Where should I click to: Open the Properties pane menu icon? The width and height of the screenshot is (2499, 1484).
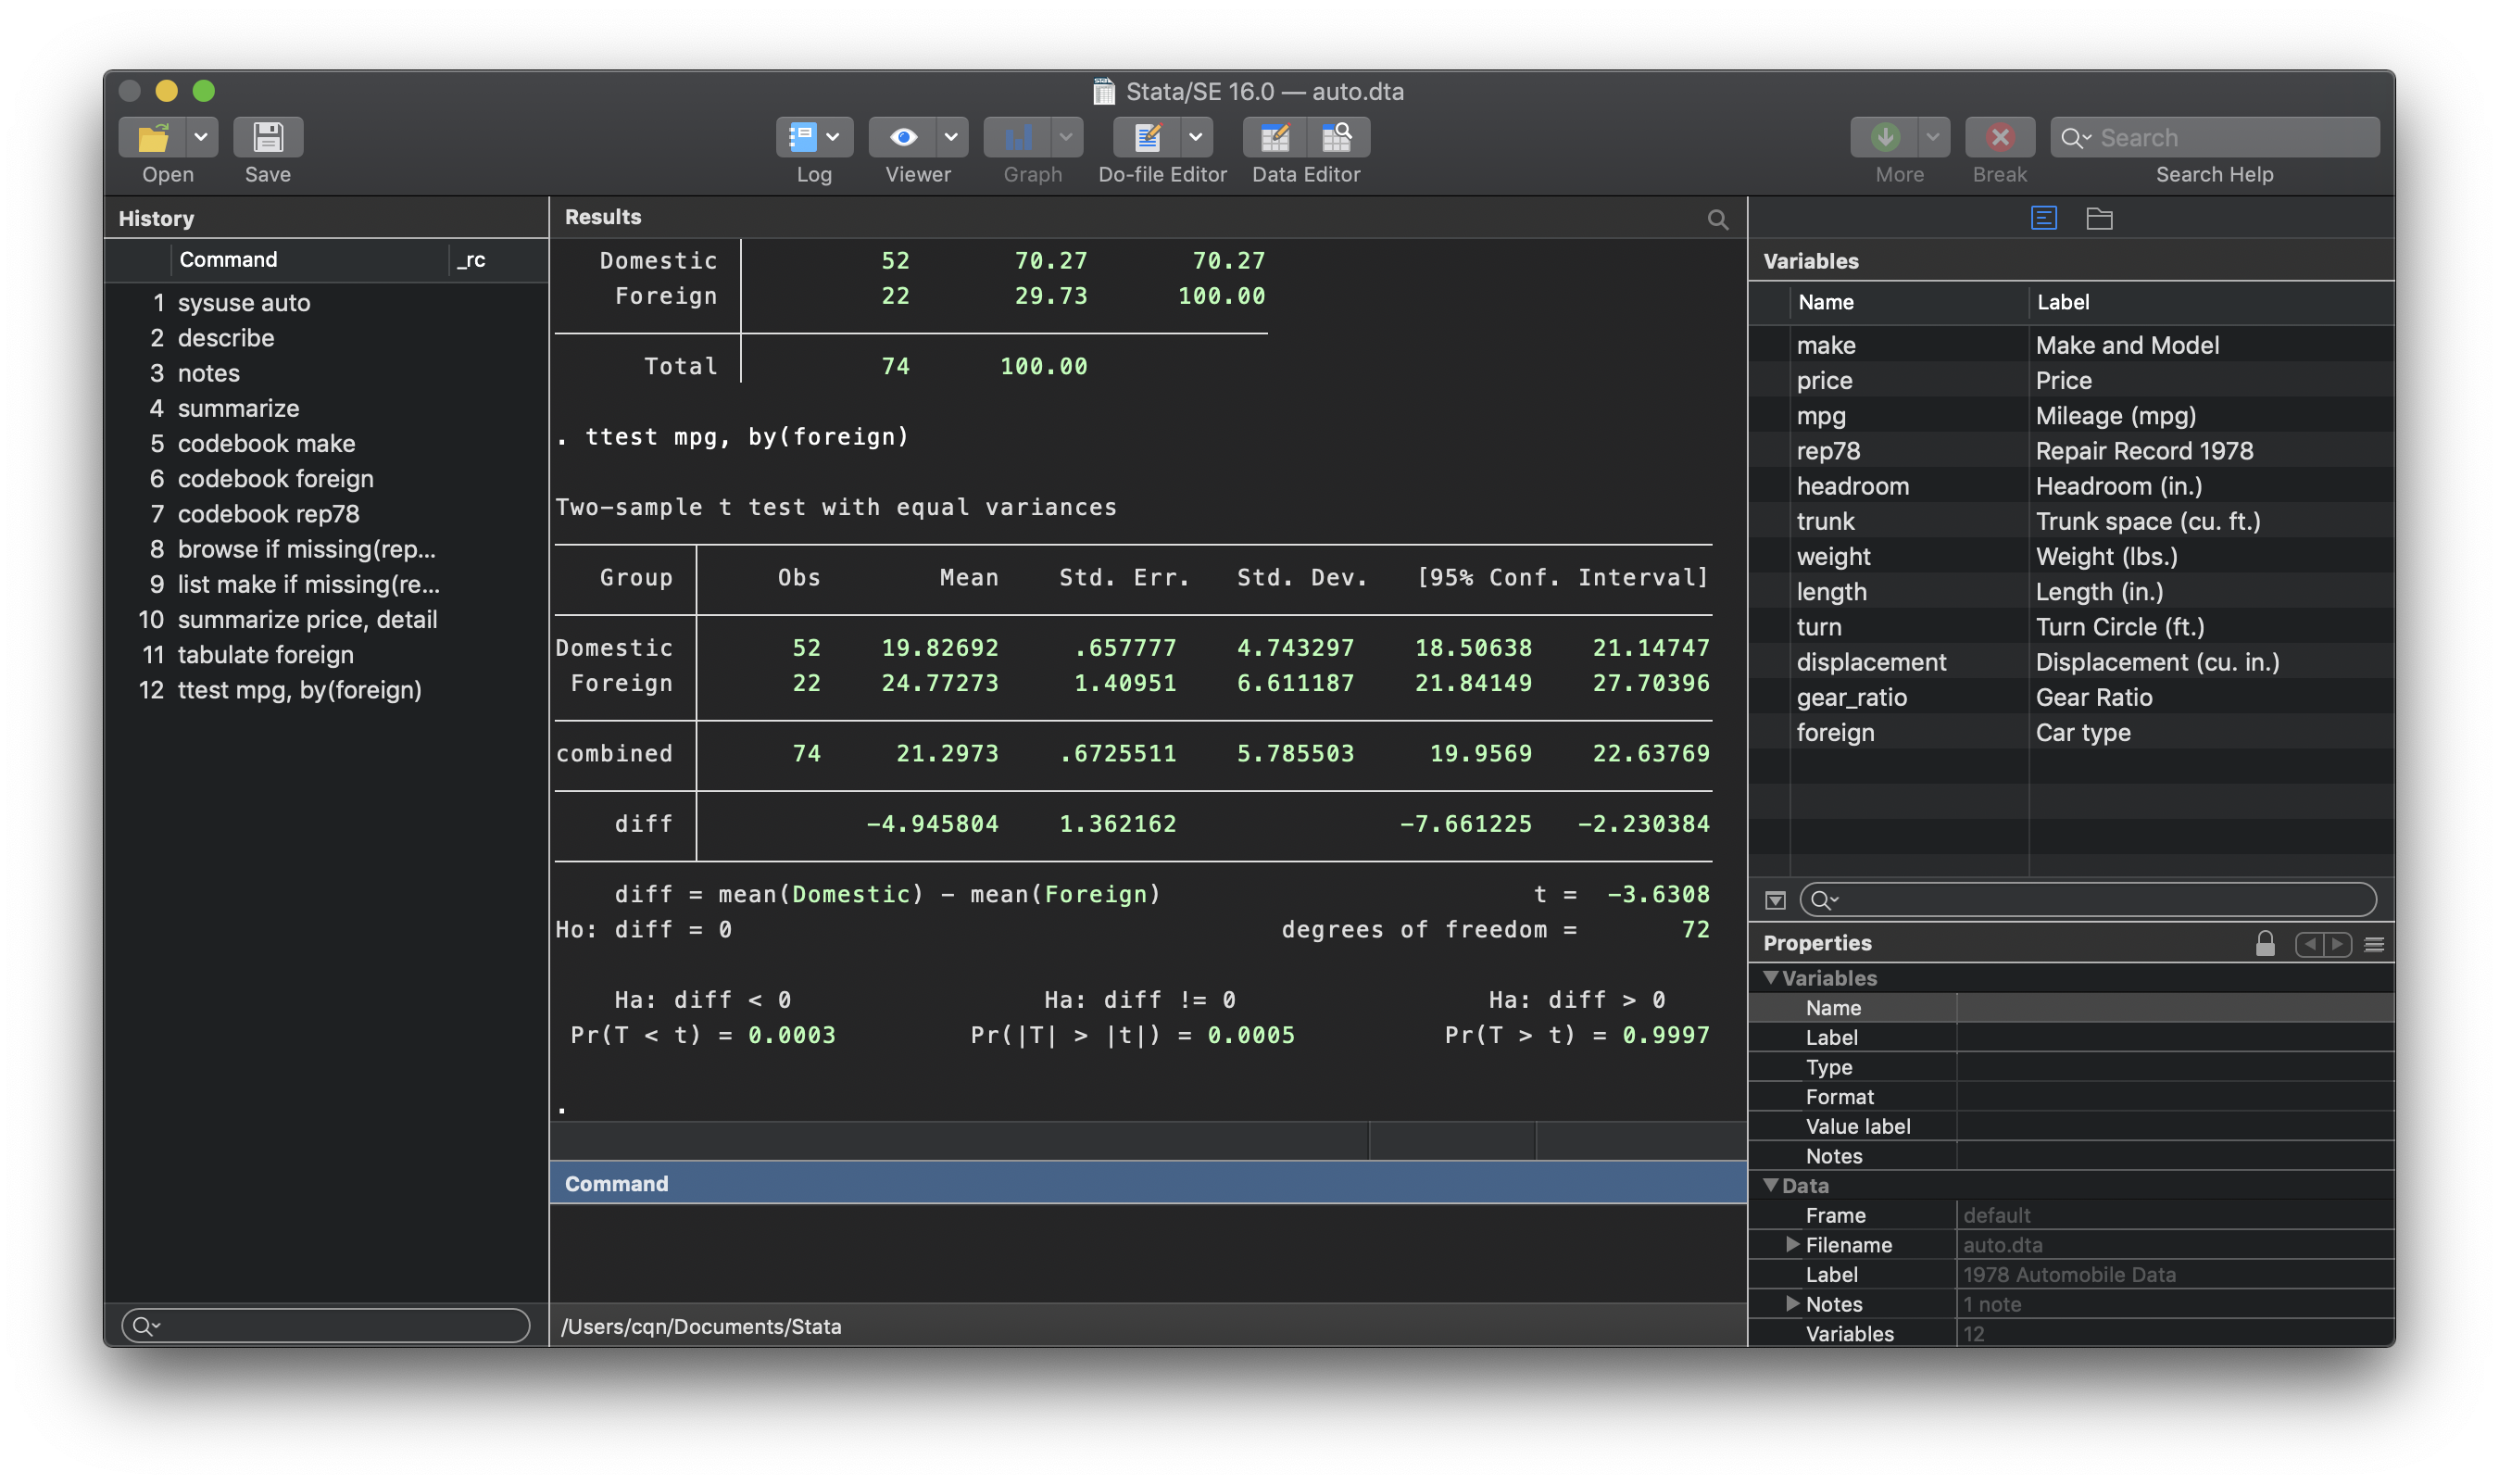[2375, 944]
